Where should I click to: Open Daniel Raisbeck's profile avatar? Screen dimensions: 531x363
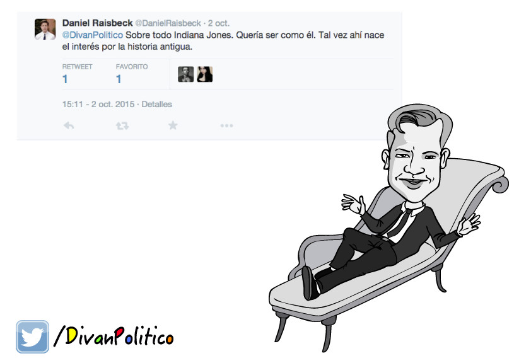tap(45, 30)
